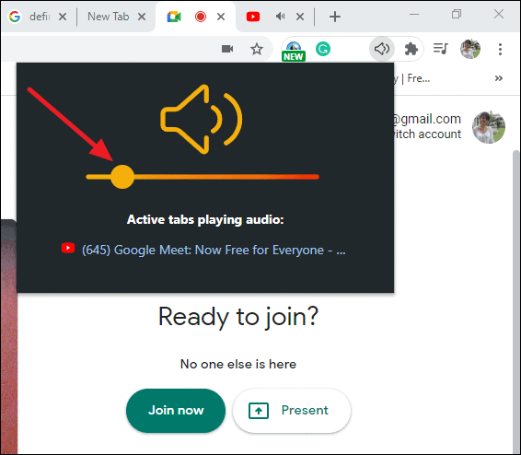Open a new tab with the plus button
521x455 pixels.
pos(335,17)
